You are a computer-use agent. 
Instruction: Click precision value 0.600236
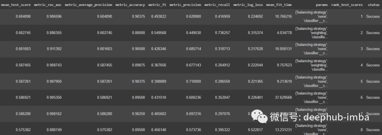pos(194,97)
